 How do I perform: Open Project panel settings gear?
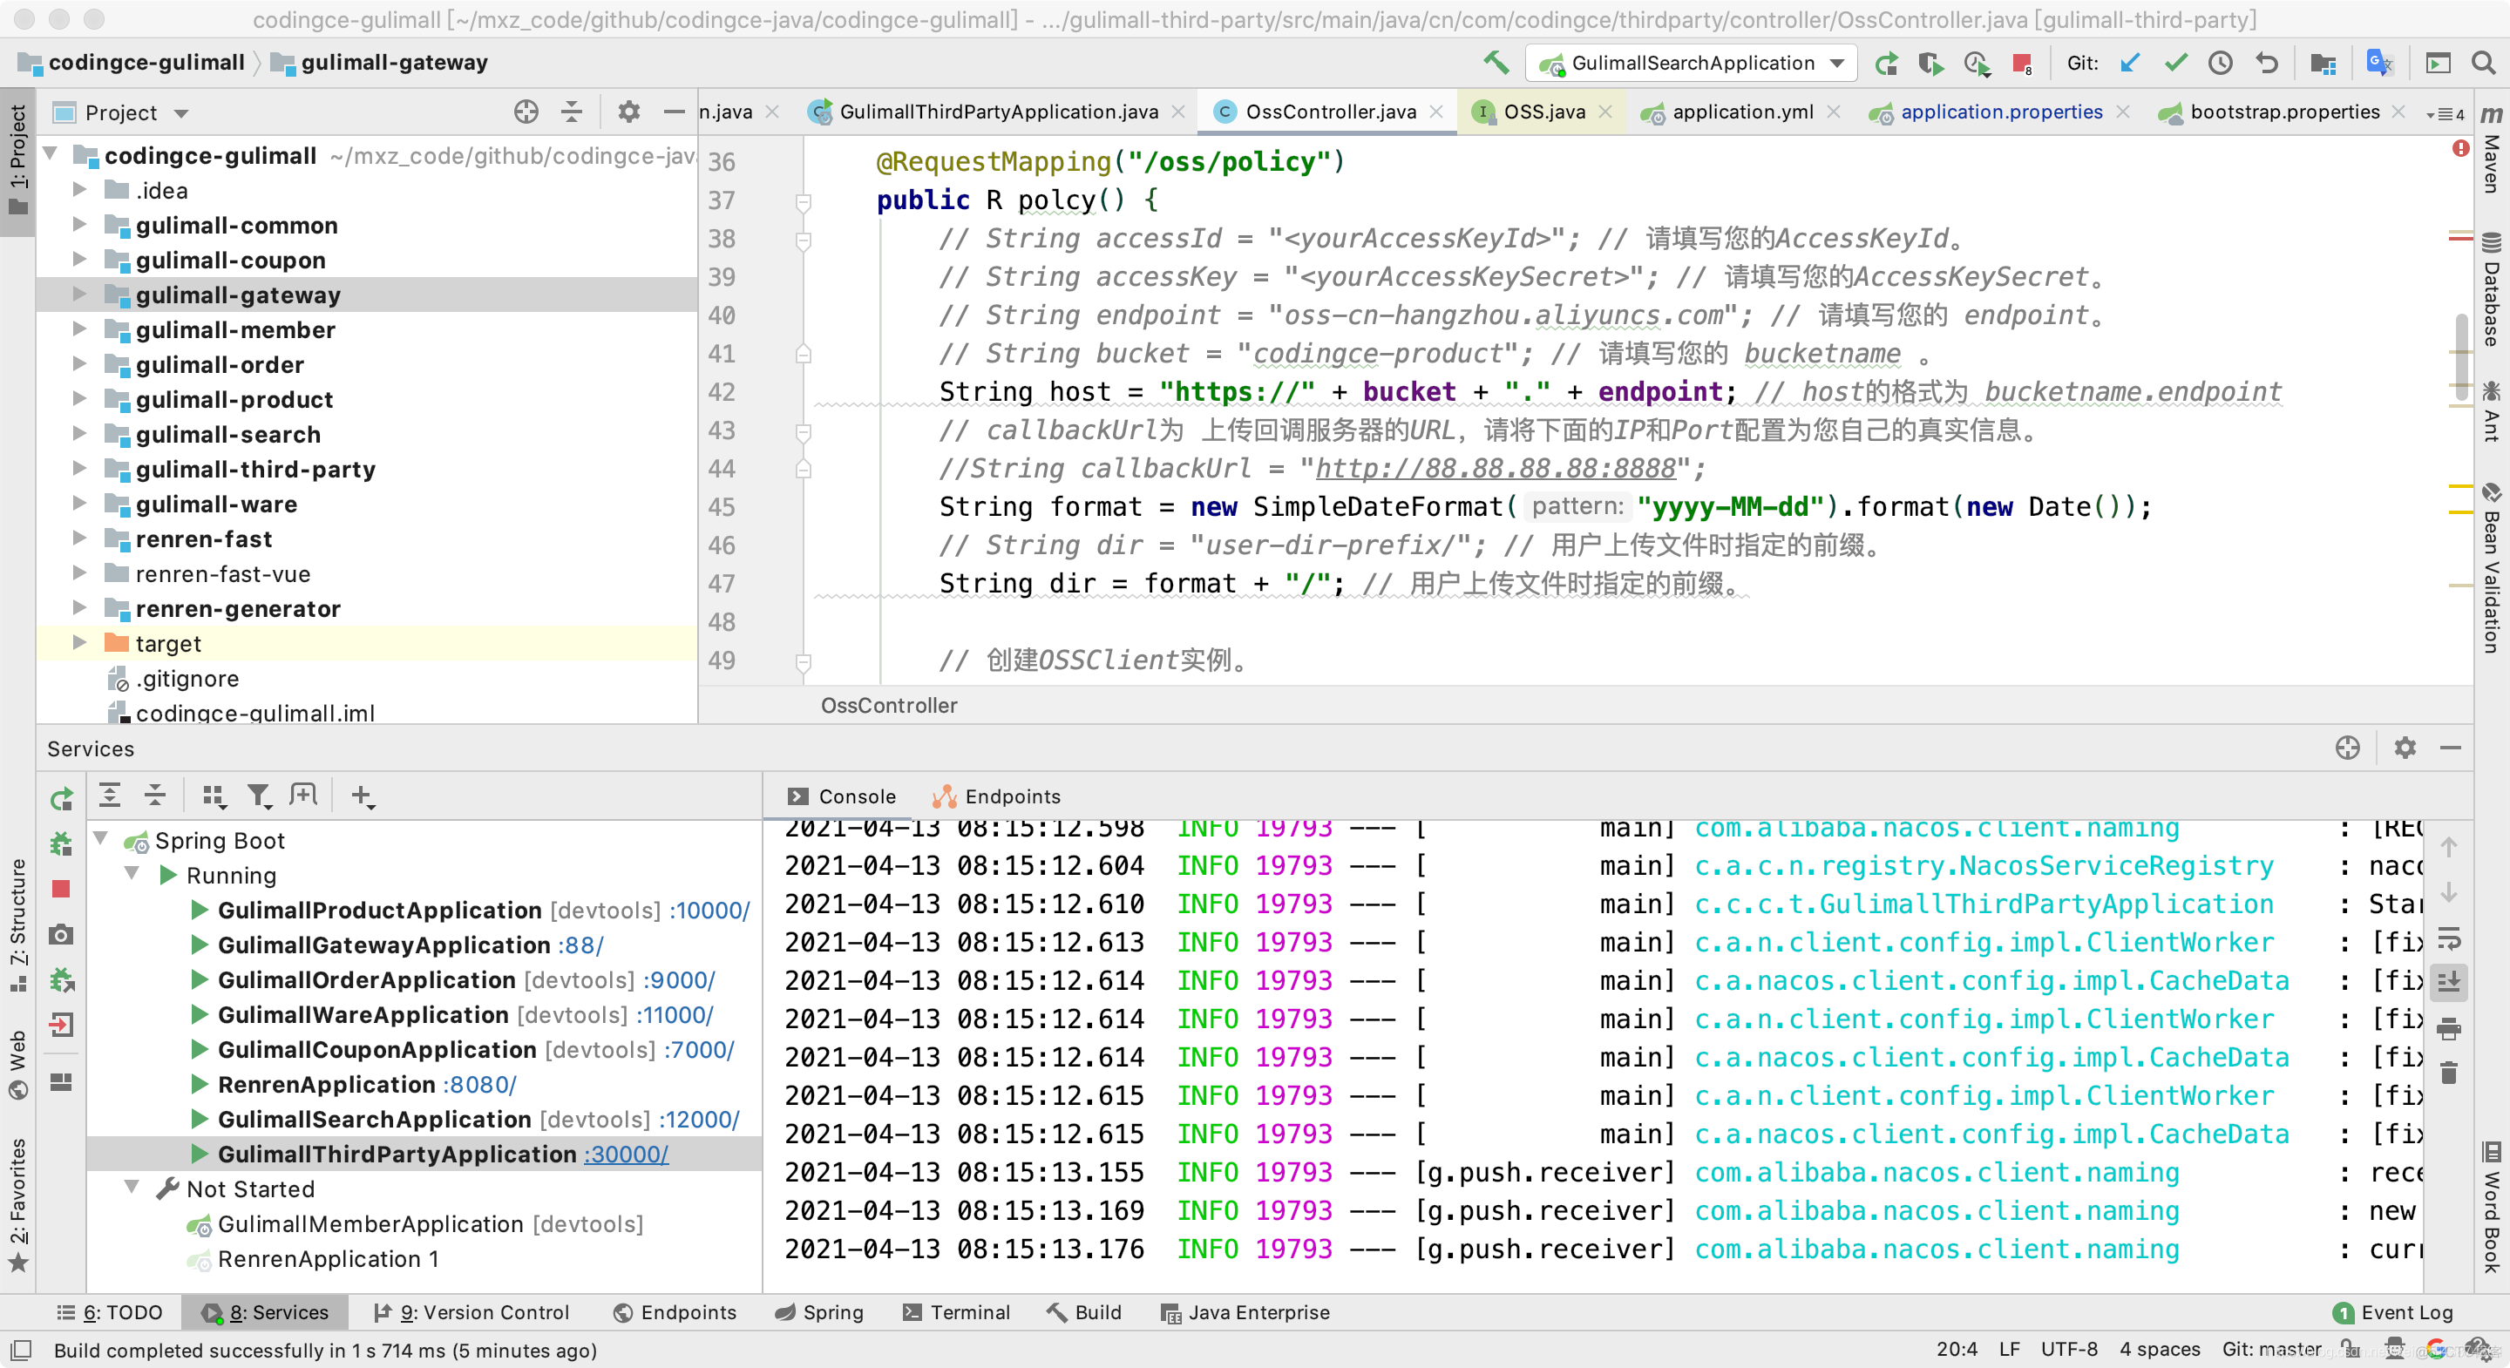point(628,112)
